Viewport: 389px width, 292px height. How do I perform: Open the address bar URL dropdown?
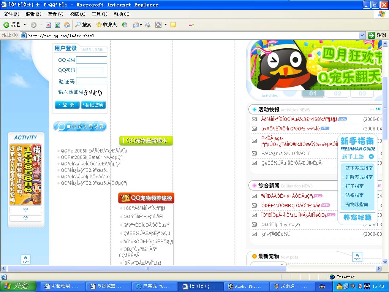[362, 35]
